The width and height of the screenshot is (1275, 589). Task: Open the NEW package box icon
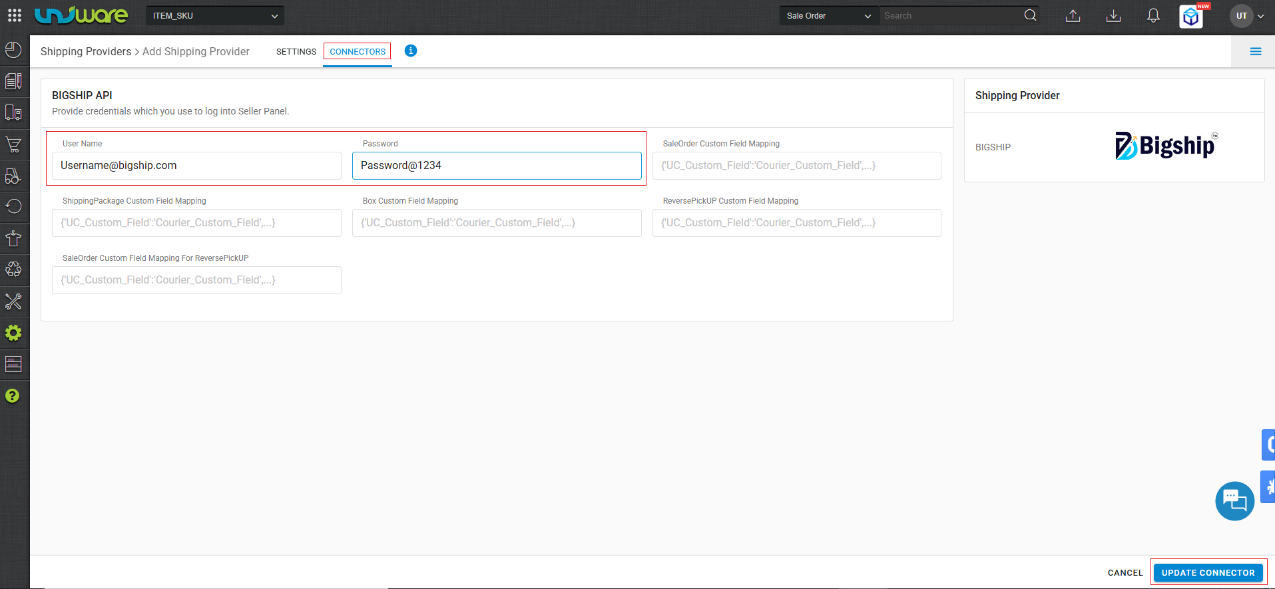[x=1191, y=17]
